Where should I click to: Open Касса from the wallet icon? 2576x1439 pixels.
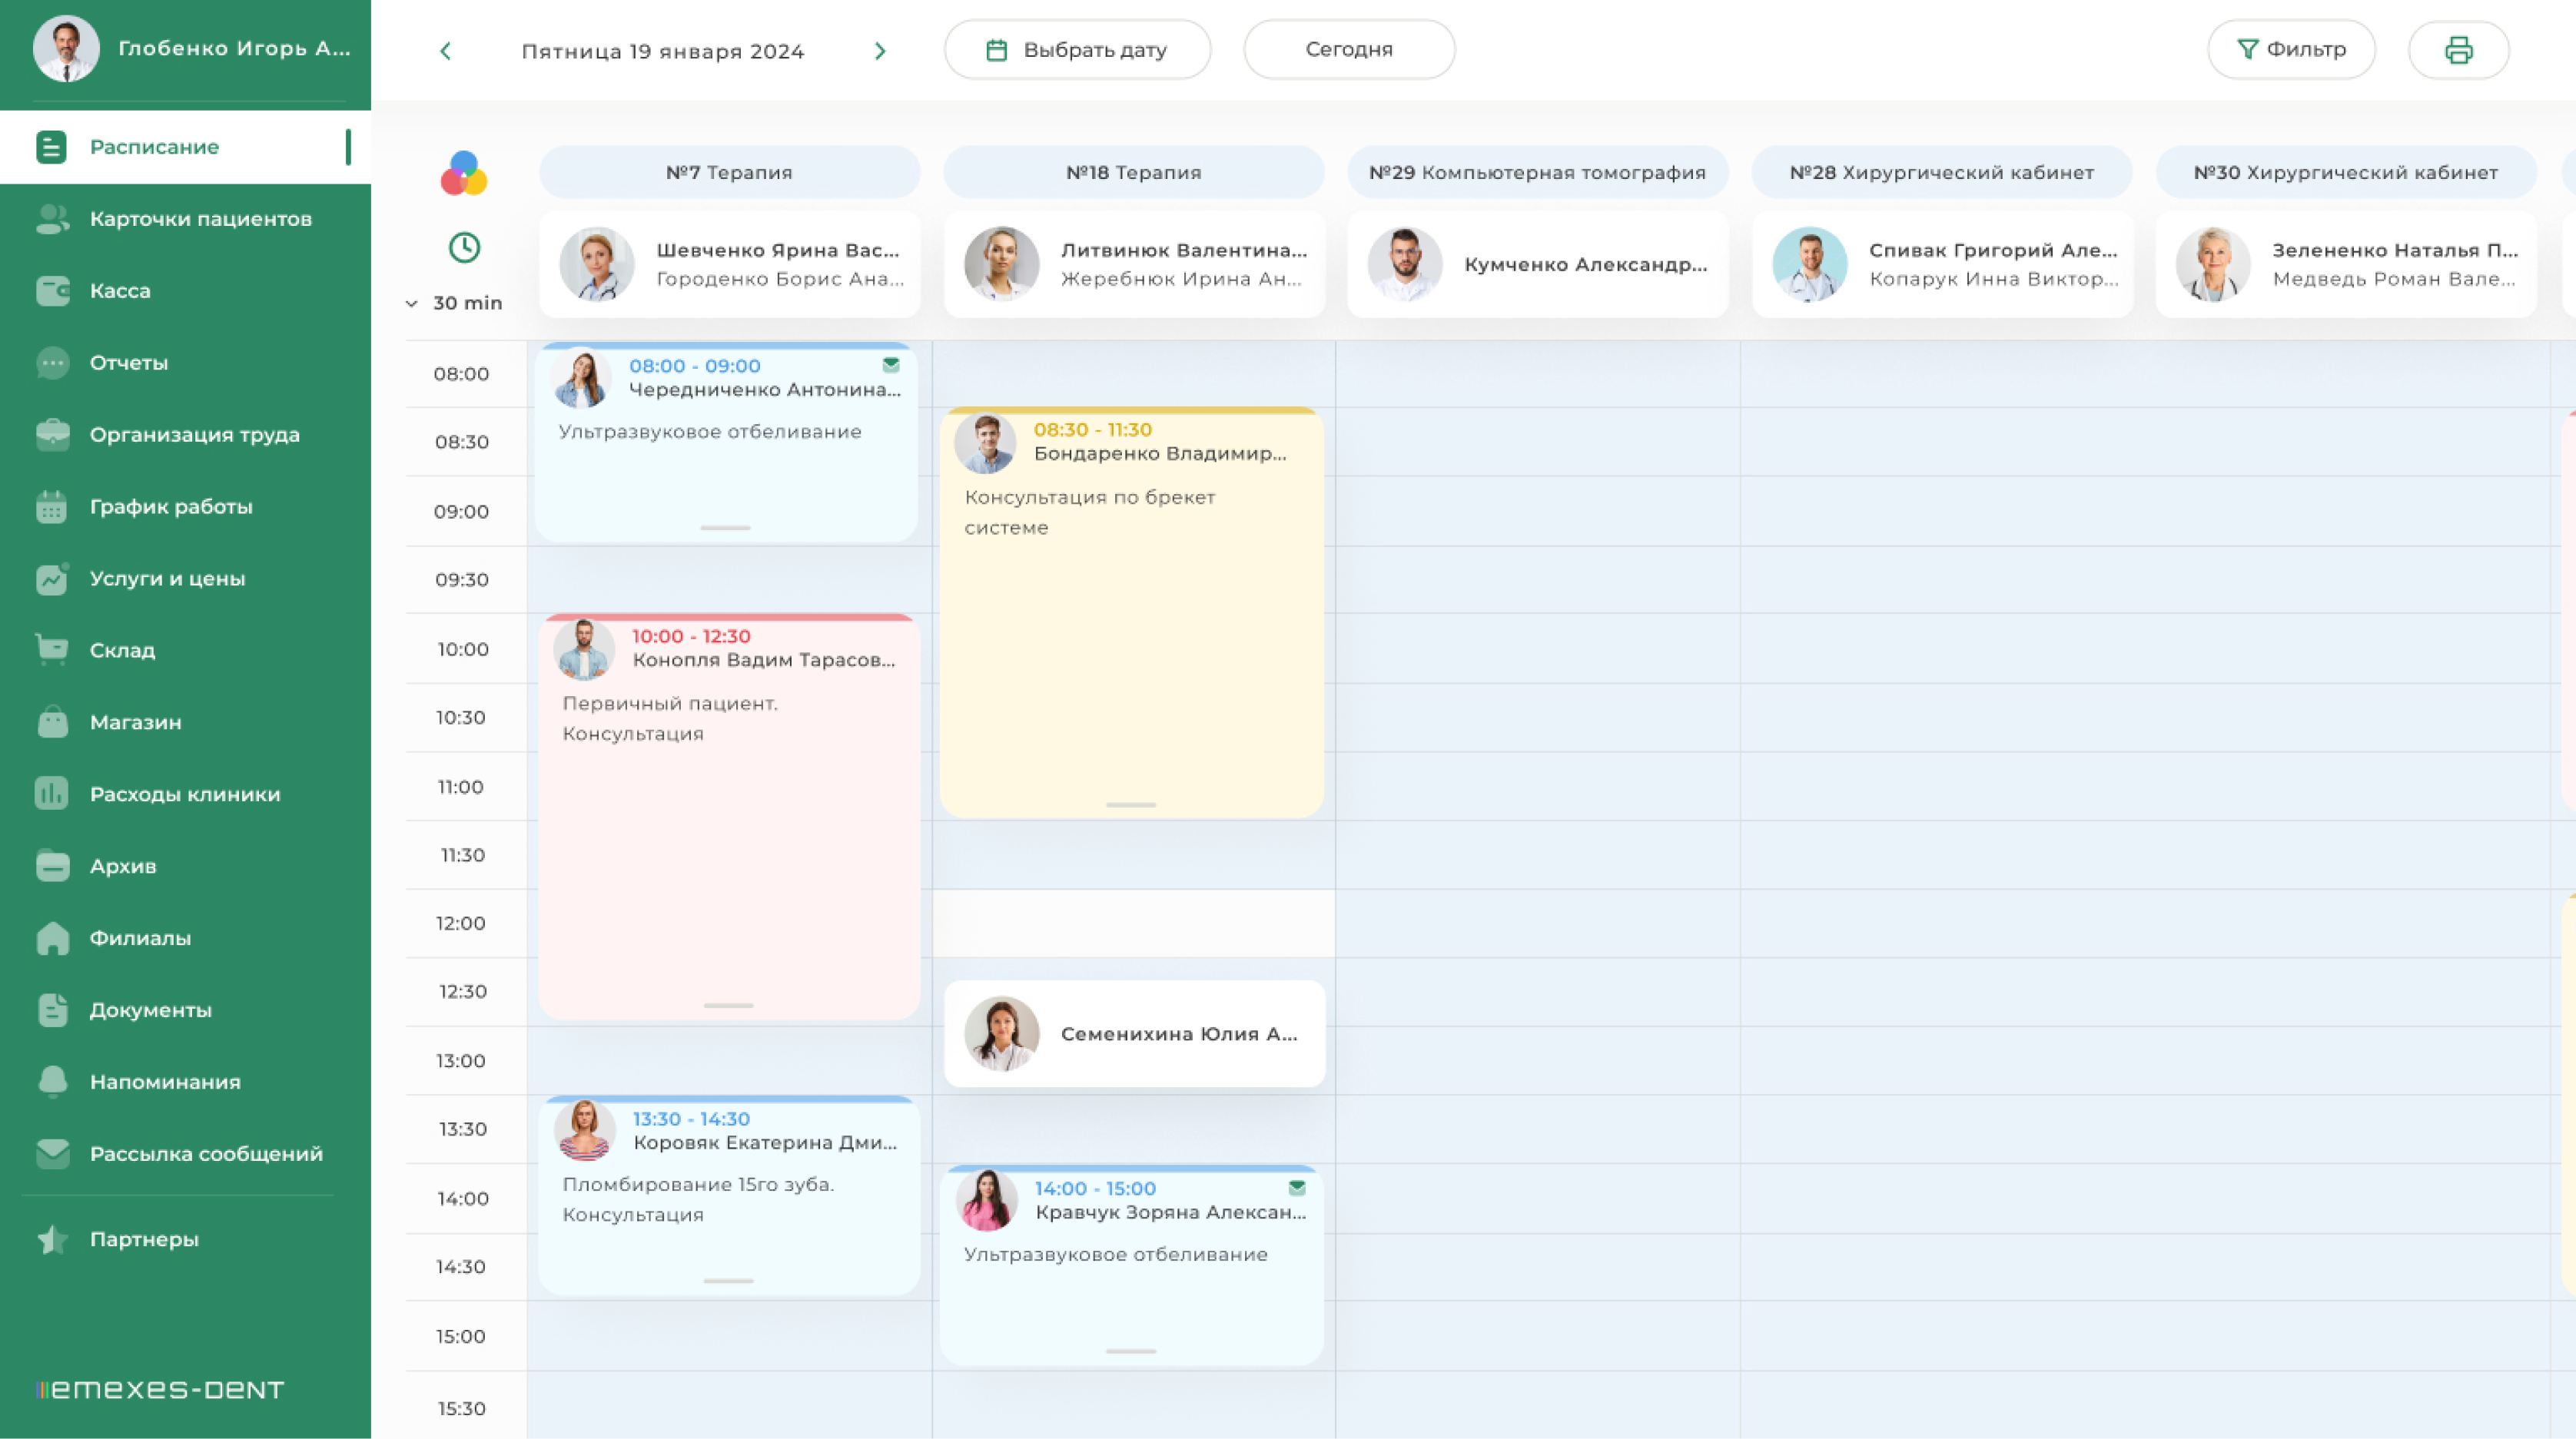52,291
